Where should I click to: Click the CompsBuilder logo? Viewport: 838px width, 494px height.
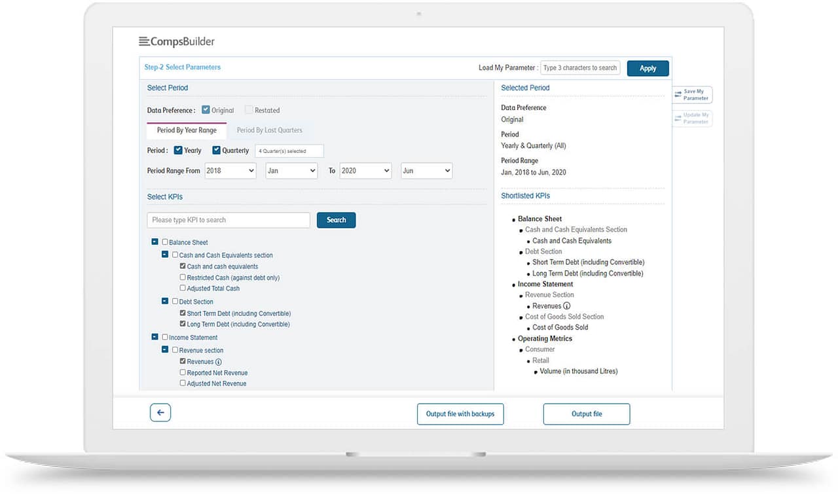pos(176,41)
